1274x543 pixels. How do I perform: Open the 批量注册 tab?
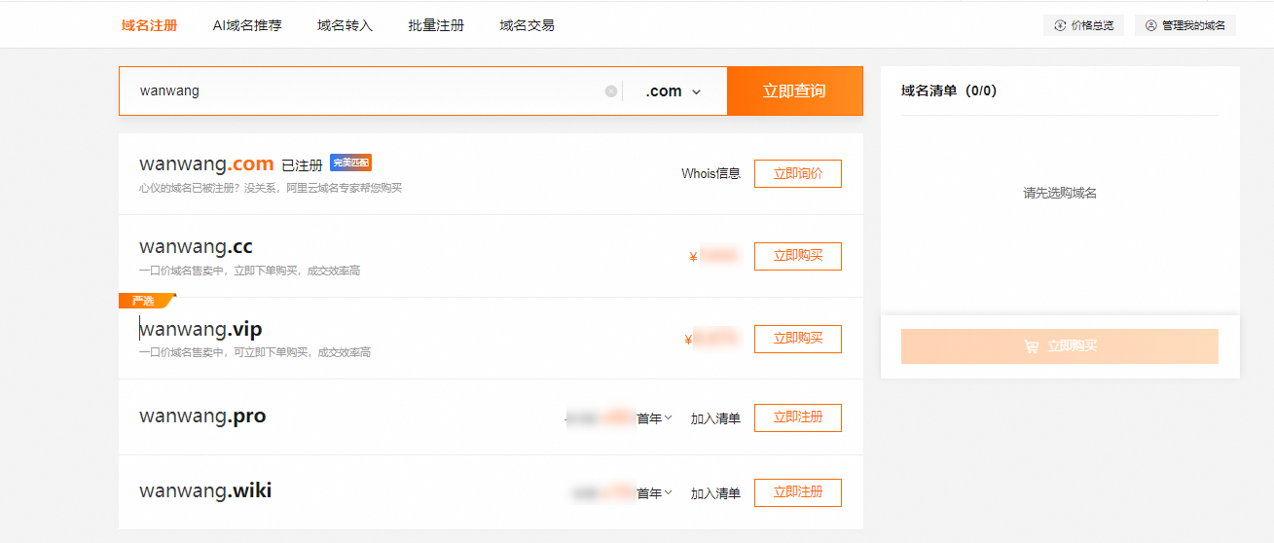436,25
